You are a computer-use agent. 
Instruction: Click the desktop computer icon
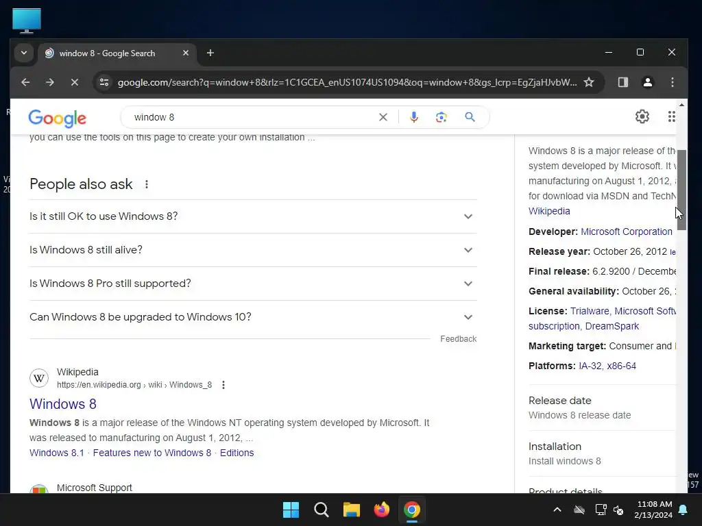click(x=27, y=21)
